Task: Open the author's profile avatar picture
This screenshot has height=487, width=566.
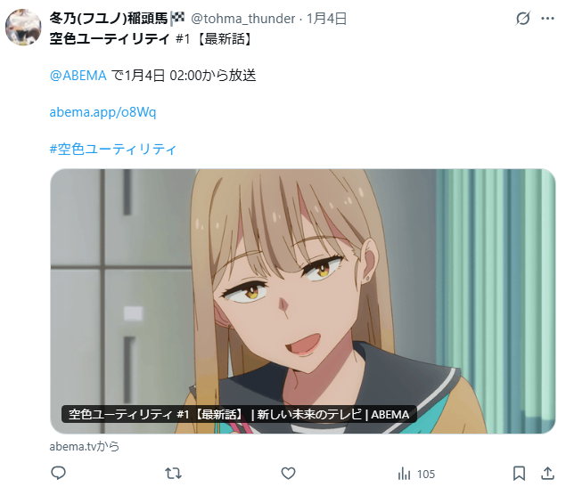Action: click(x=23, y=28)
